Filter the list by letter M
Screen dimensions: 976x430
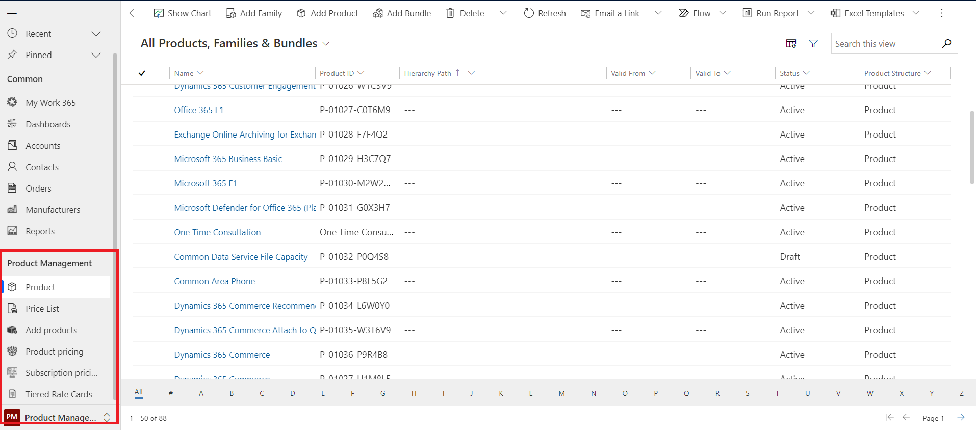(x=561, y=393)
